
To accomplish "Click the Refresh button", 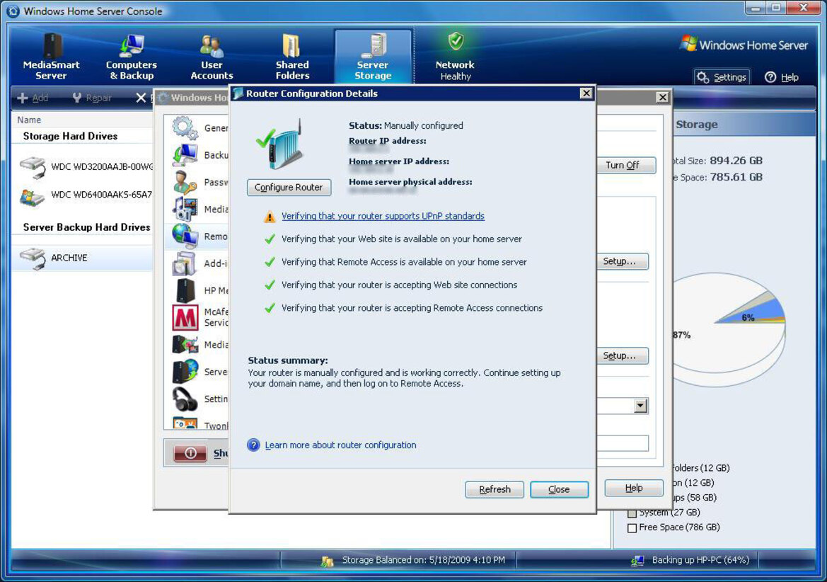I will click(495, 489).
